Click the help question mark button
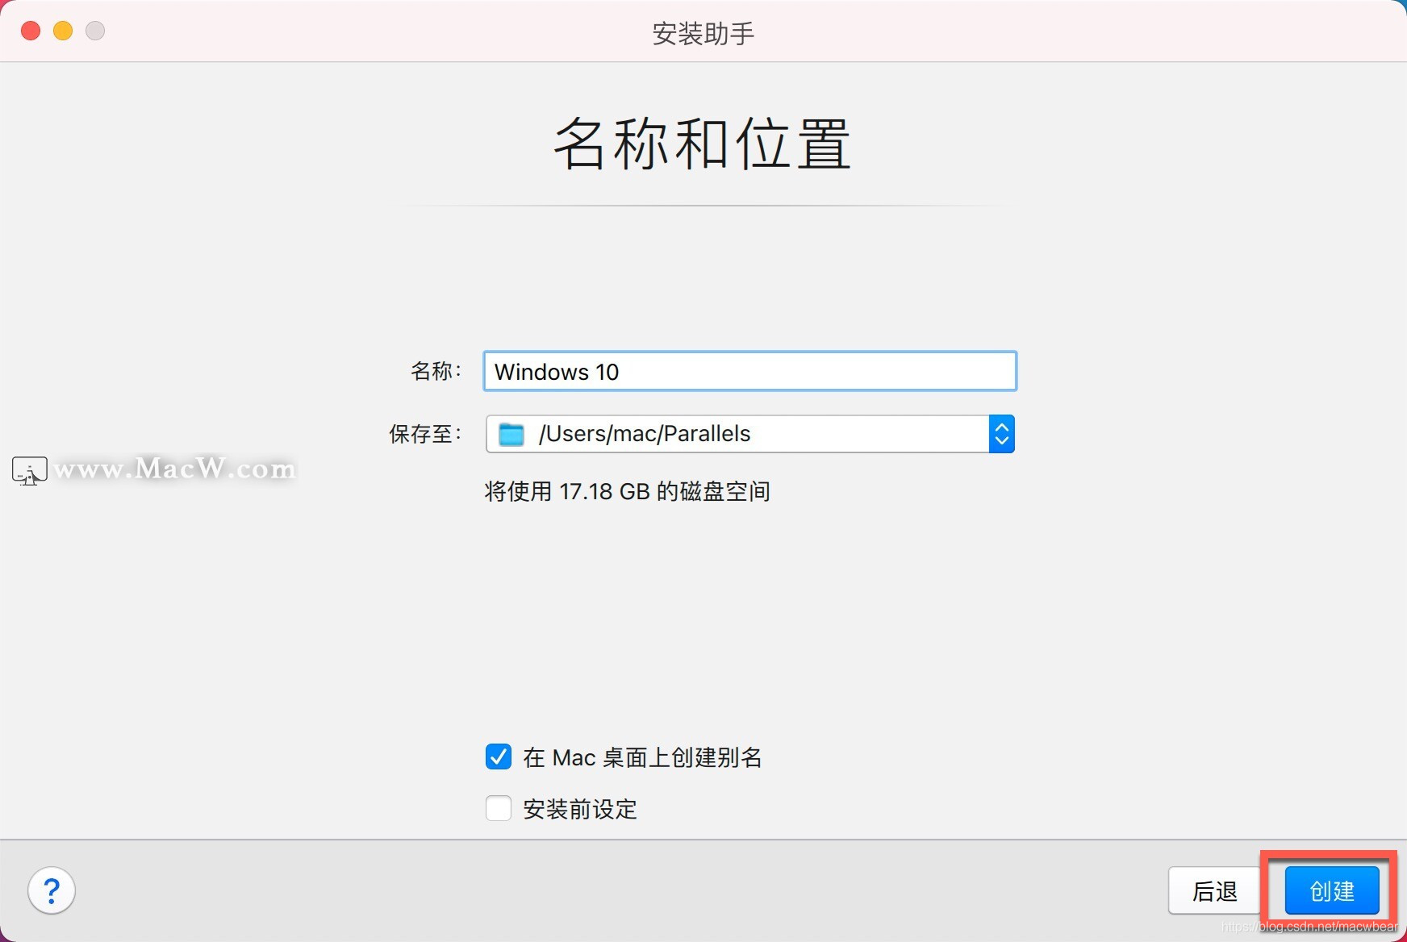This screenshot has height=942, width=1407. click(x=52, y=891)
